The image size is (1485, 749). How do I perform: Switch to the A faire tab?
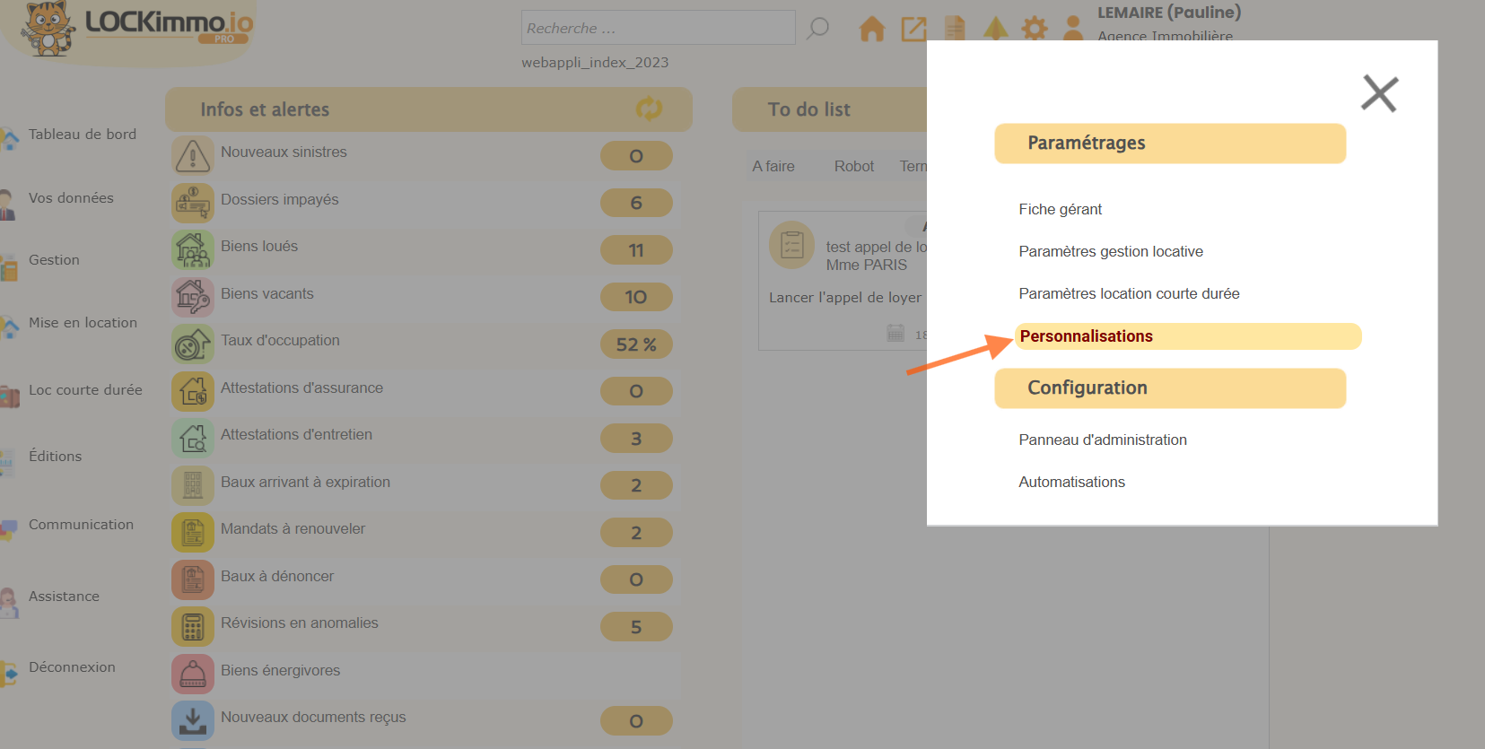773,167
